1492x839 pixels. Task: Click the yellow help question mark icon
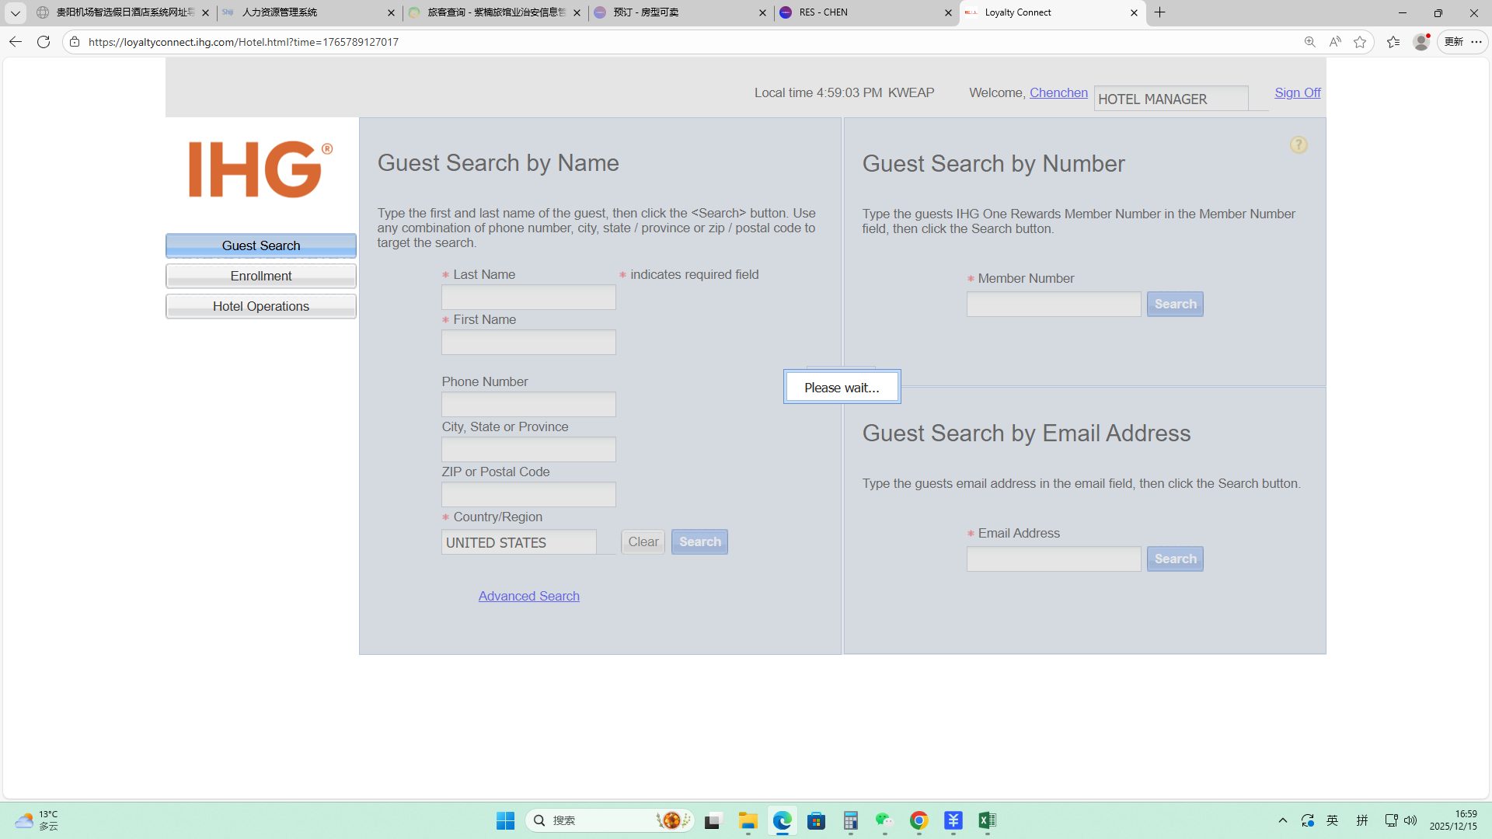(1299, 145)
